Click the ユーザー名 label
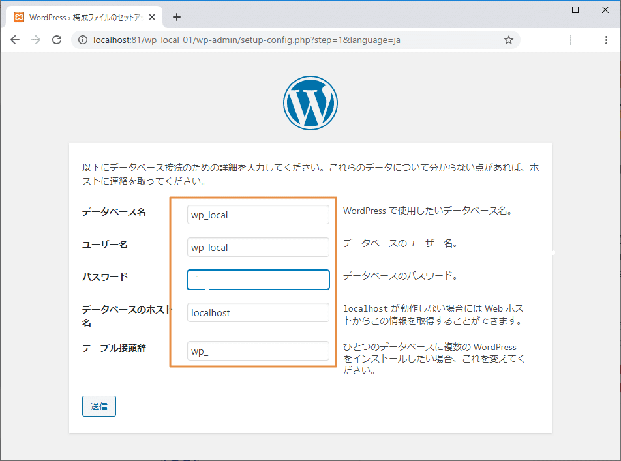 coord(105,245)
